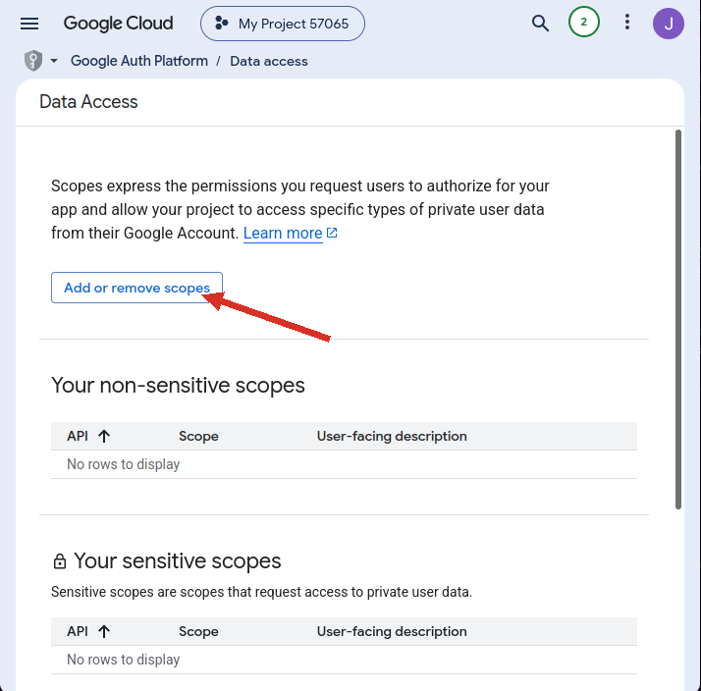Viewport: 701px width, 691px height.
Task: Click the Data access breadcrumb
Action: (269, 61)
